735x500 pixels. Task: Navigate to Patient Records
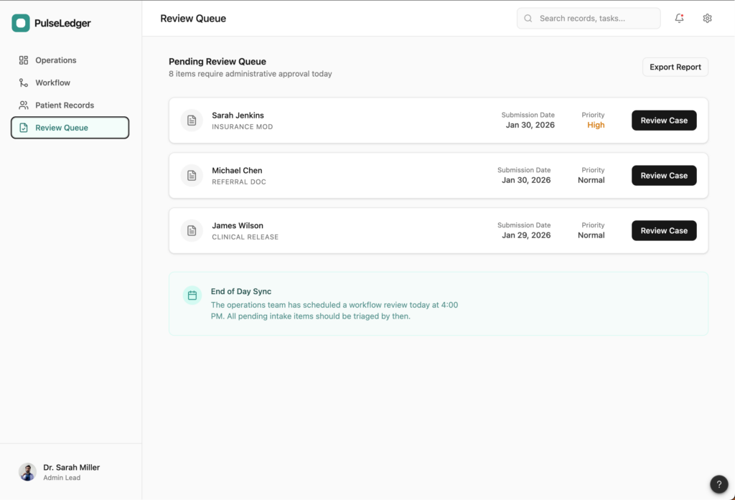coord(70,105)
